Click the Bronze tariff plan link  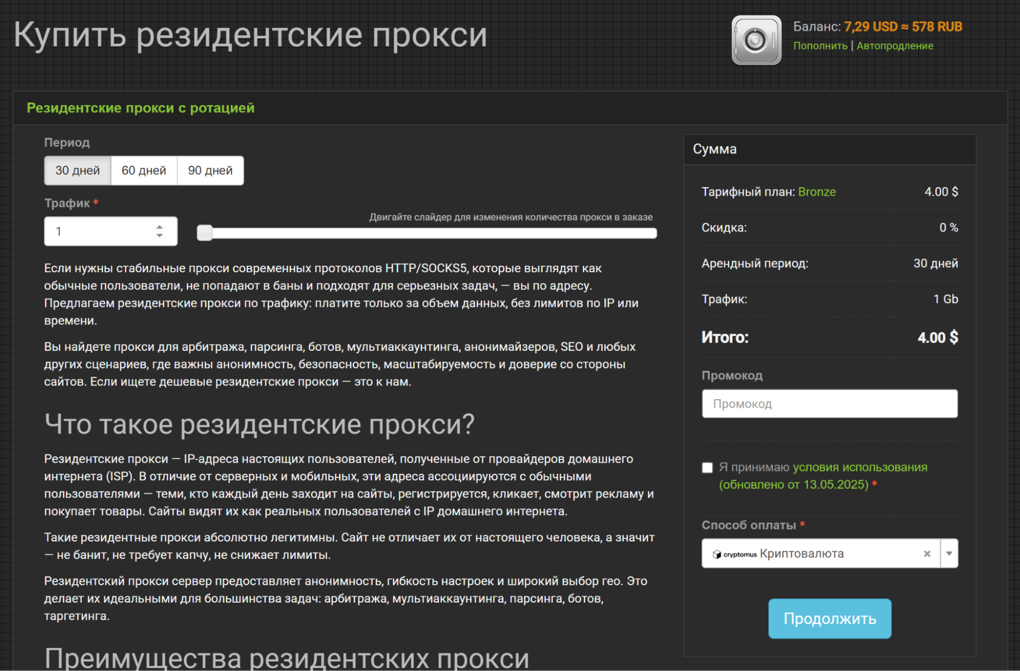817,192
